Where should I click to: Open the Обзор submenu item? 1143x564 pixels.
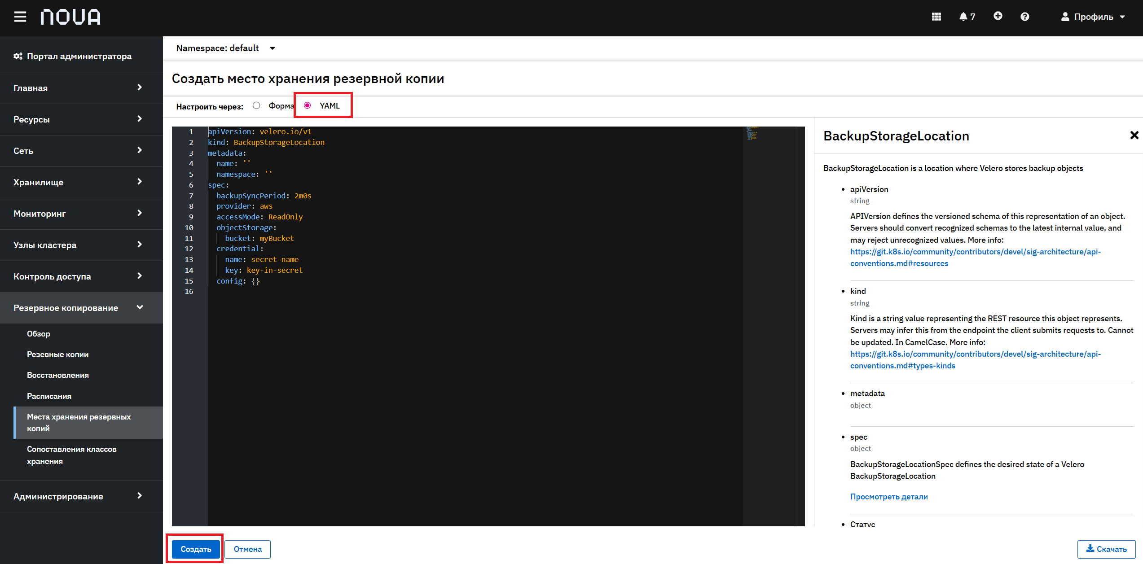click(x=39, y=334)
